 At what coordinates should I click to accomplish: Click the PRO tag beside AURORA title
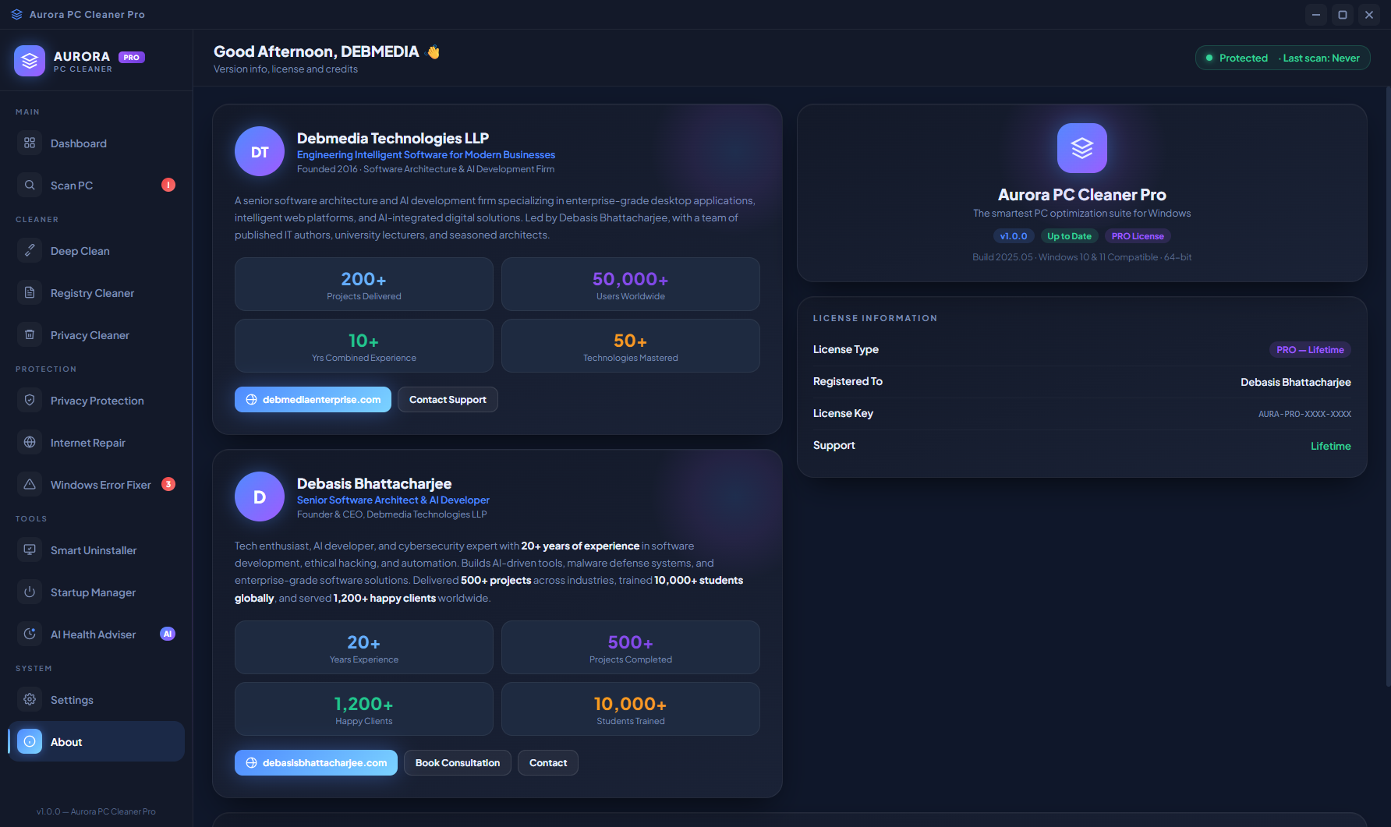(x=132, y=57)
